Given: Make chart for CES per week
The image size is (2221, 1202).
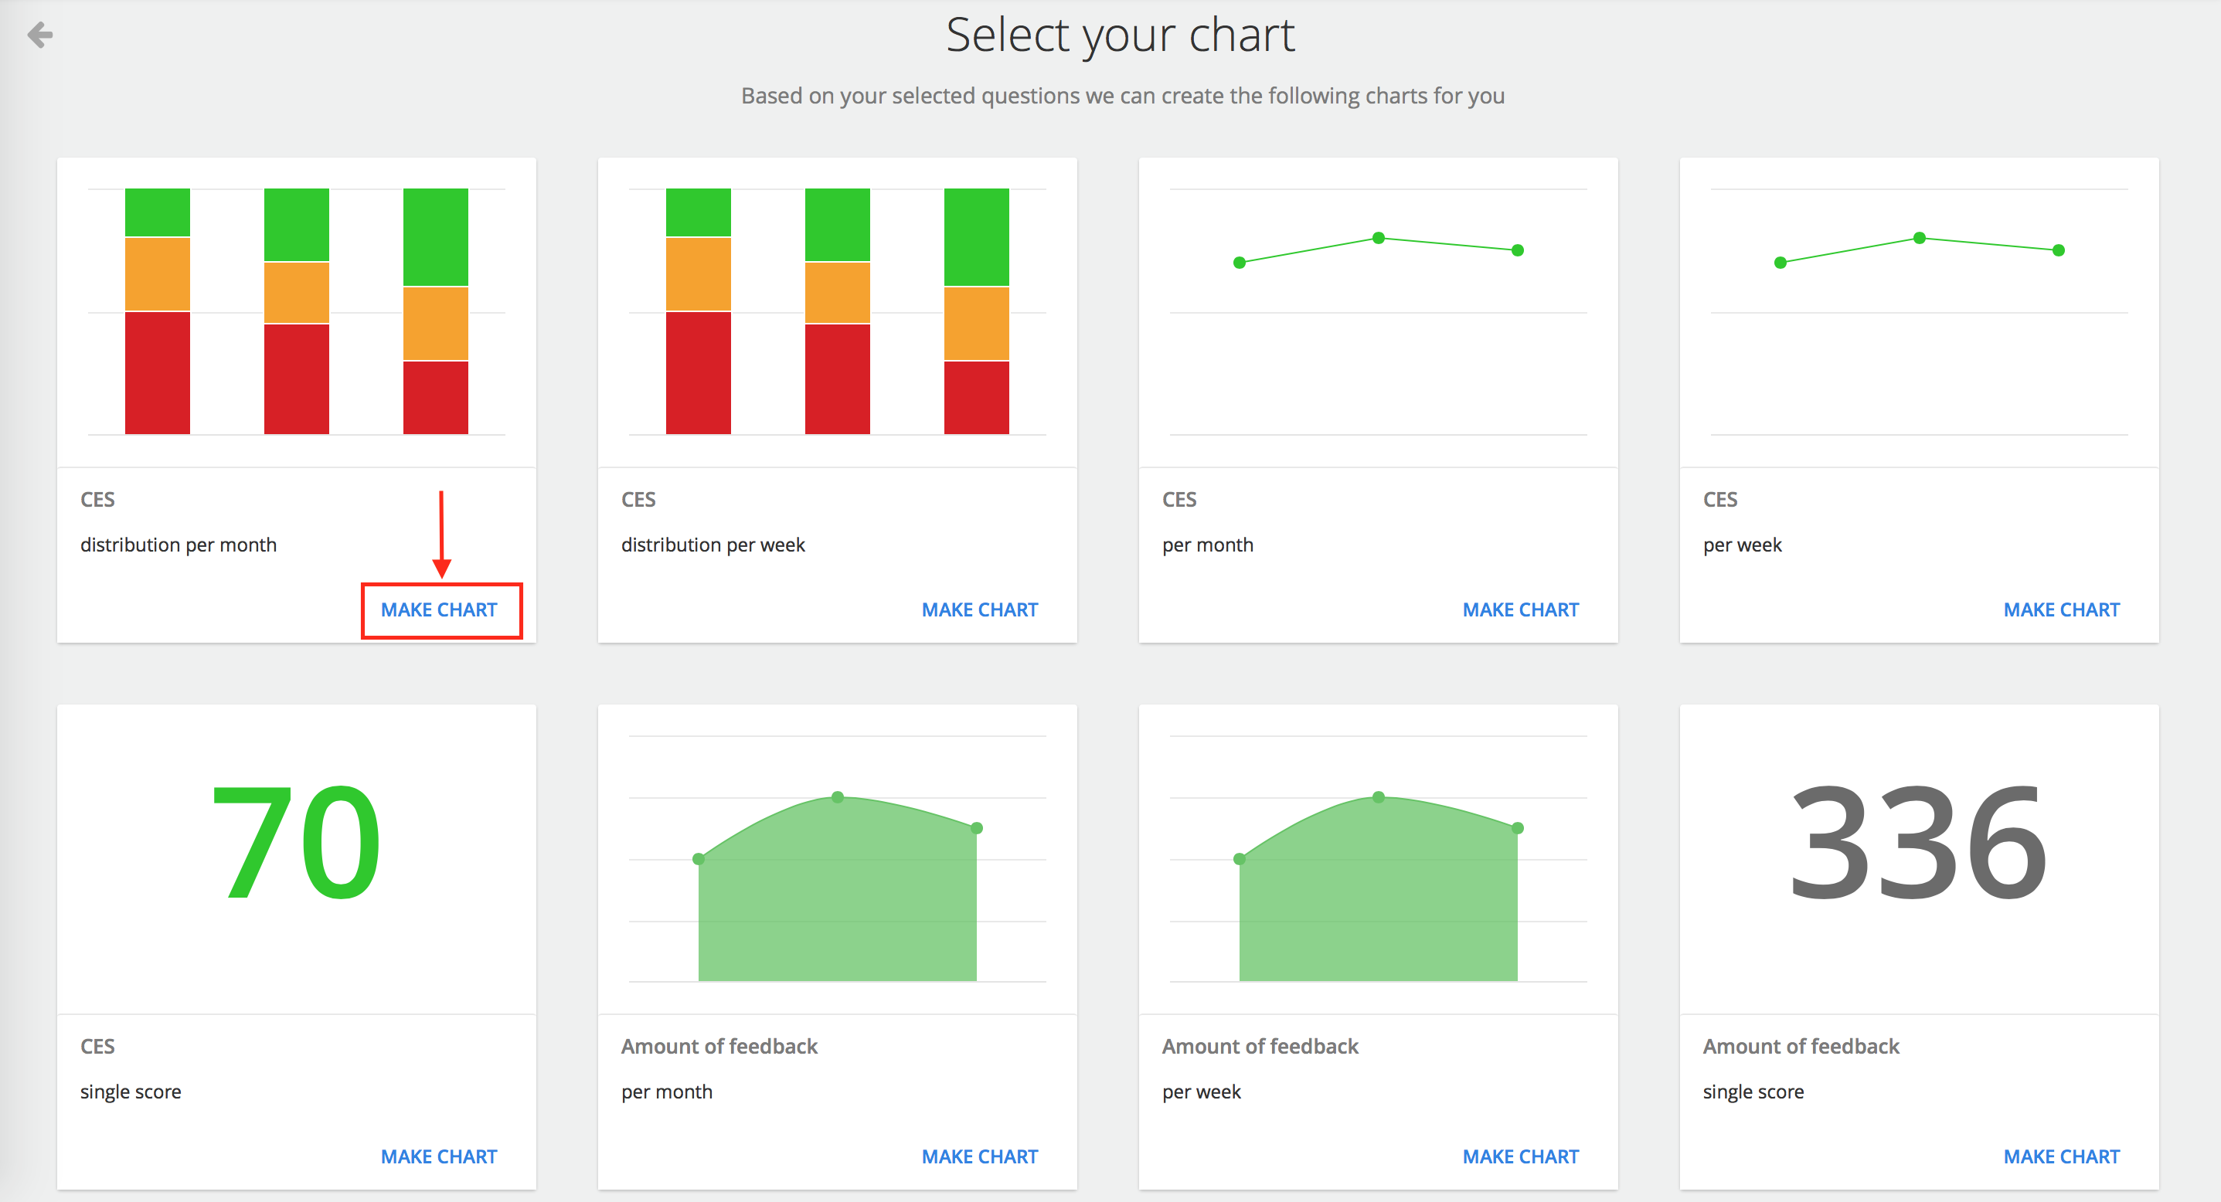Looking at the screenshot, I should pos(2060,609).
